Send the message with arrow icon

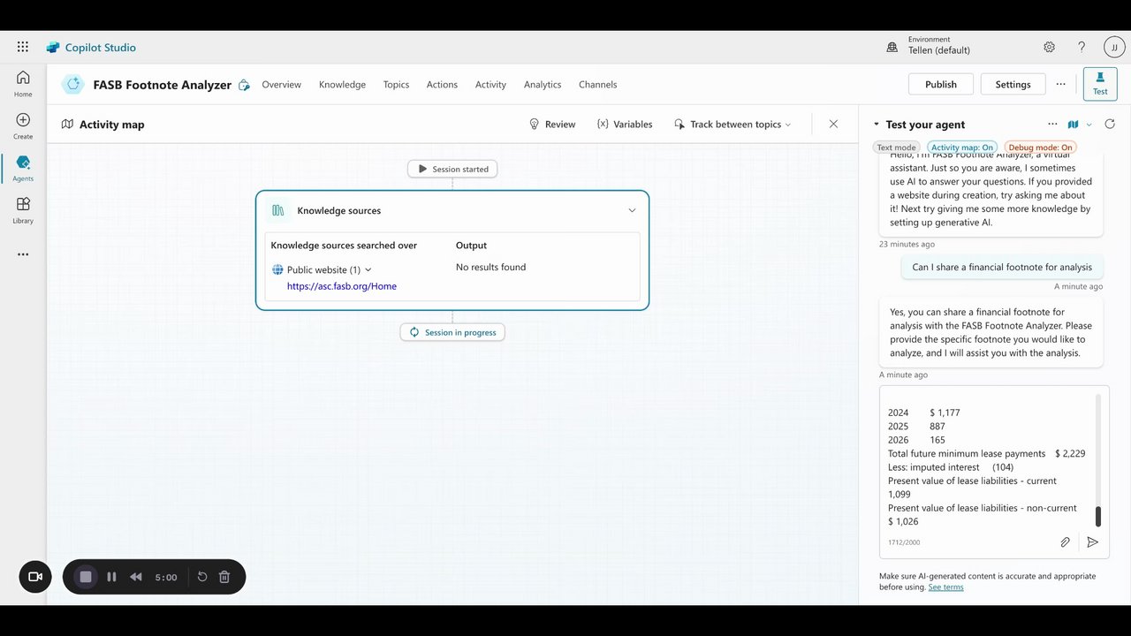coord(1092,542)
